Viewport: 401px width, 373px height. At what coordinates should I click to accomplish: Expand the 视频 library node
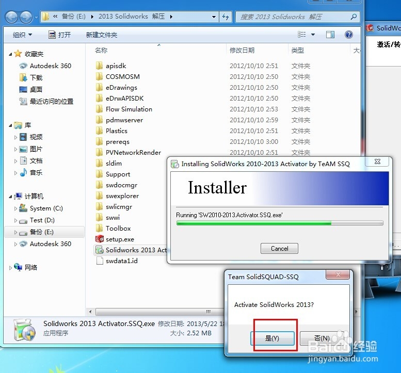coord(15,137)
